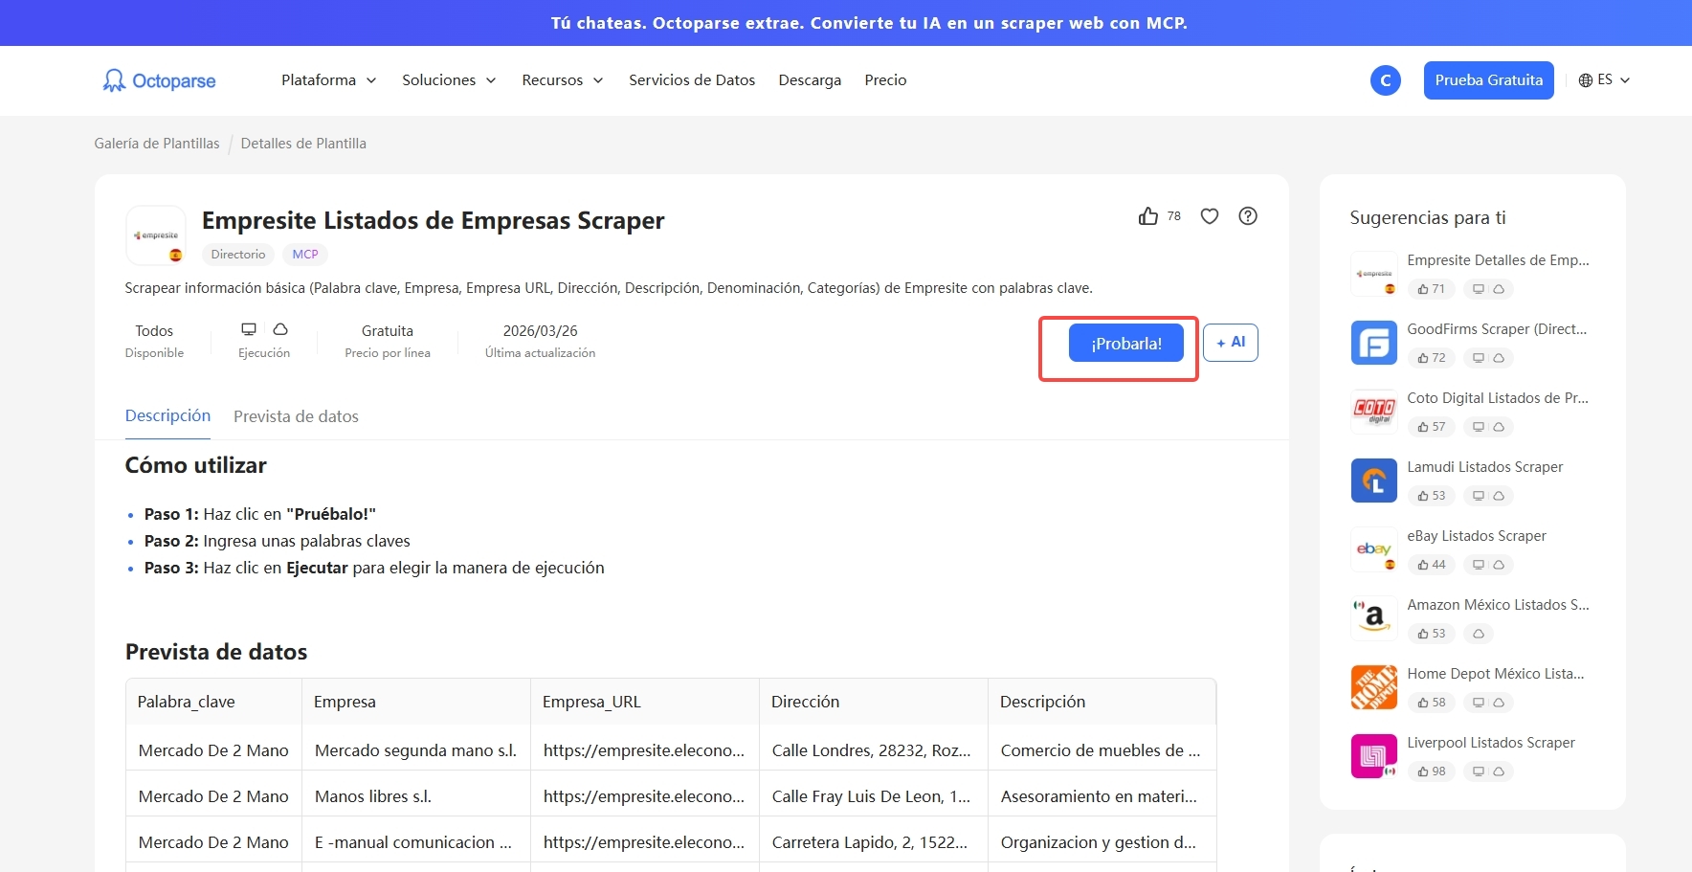The height and width of the screenshot is (872, 1692).
Task: Open Lamudi Listados Scraper title
Action: click(1484, 467)
